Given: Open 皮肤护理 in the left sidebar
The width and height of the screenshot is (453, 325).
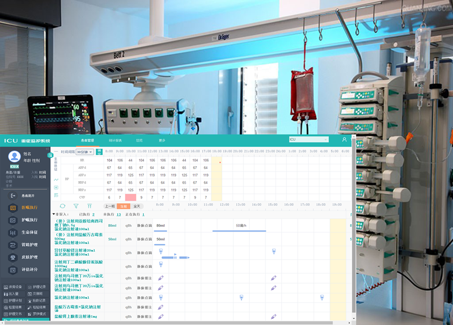Looking at the screenshot, I should tap(13, 257).
